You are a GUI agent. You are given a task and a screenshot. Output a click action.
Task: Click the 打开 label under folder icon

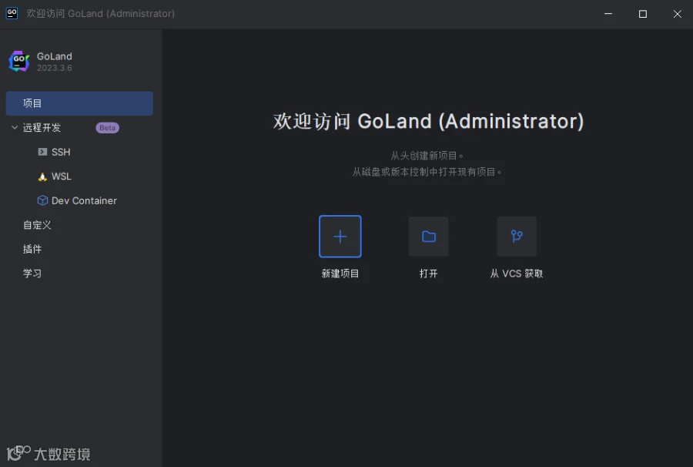point(428,274)
